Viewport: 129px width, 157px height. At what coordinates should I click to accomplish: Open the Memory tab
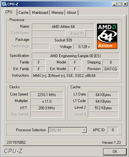click(x=58, y=13)
